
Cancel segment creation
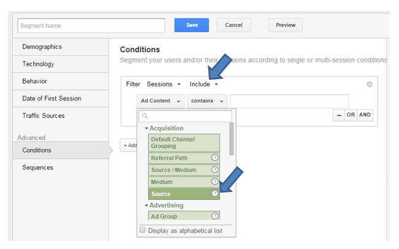234,25
